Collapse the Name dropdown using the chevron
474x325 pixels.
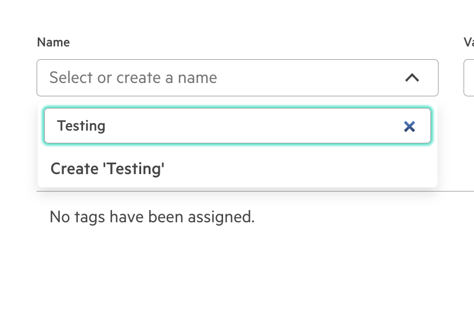pos(412,78)
